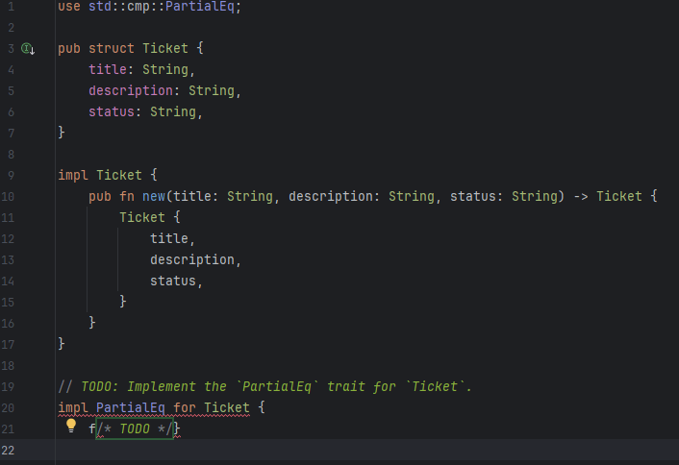Click the pub keyword before struct
Image resolution: width=679 pixels, height=465 pixels.
[x=69, y=48]
